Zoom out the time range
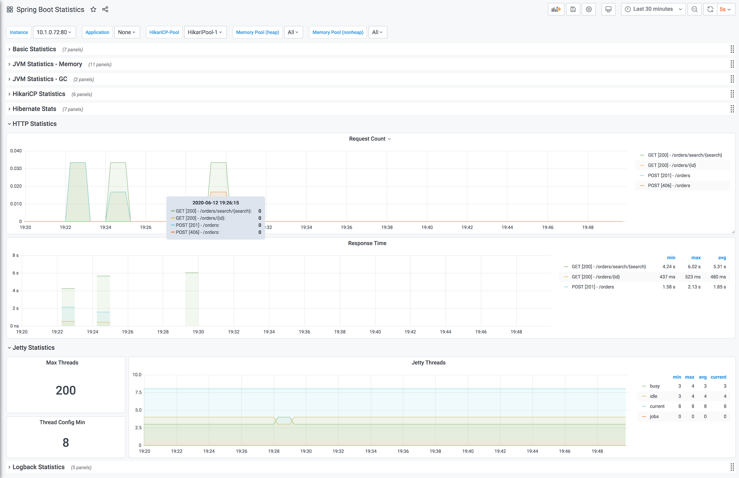This screenshot has height=478, width=739. point(695,9)
